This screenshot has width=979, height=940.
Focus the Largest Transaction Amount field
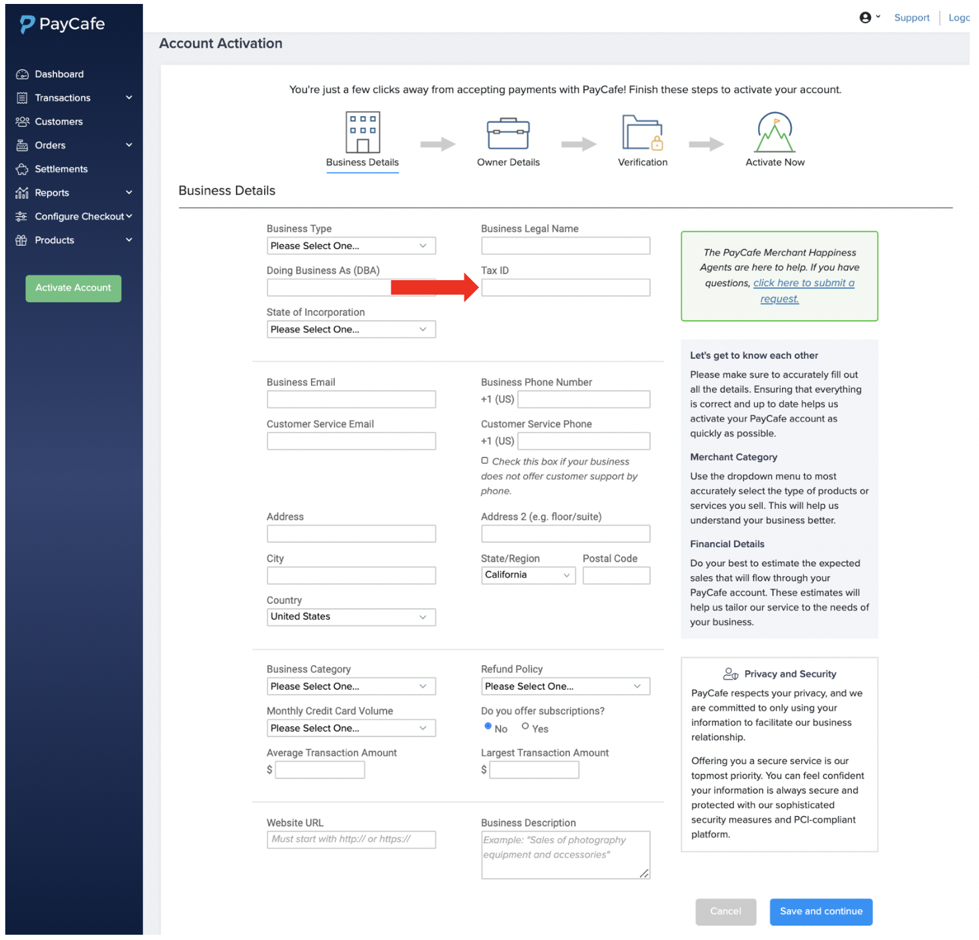pyautogui.click(x=534, y=771)
